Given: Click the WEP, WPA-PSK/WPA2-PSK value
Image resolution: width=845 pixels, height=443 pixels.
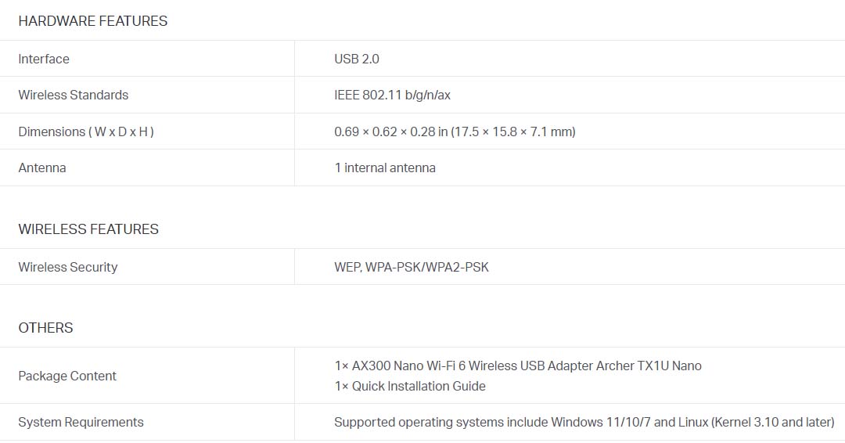Looking at the screenshot, I should coord(412,268).
